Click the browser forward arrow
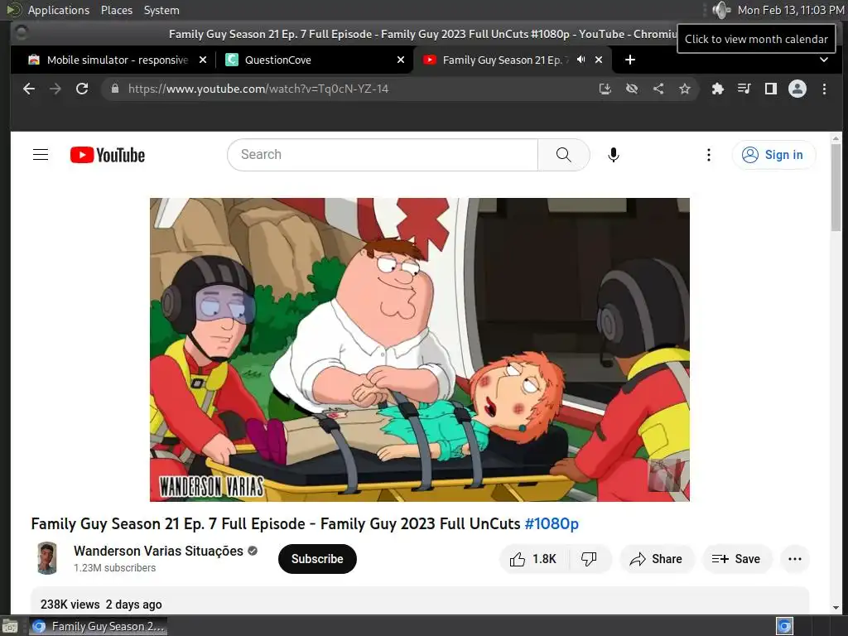The width and height of the screenshot is (848, 636). [55, 89]
